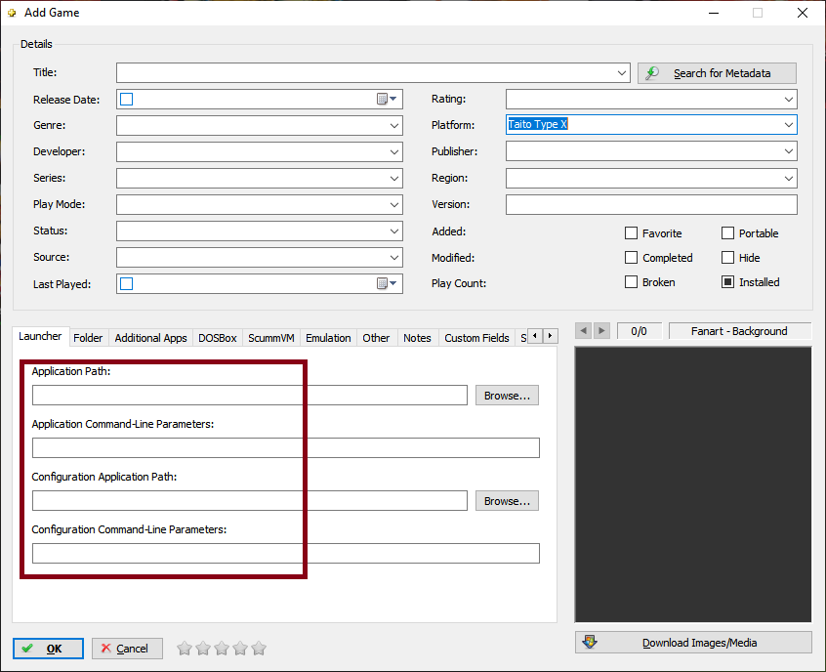The image size is (826, 672).
Task: Click the Download Images/Media button
Action: [693, 643]
